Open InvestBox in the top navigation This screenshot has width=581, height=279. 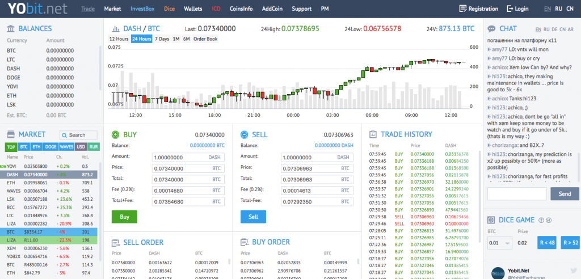[142, 9]
